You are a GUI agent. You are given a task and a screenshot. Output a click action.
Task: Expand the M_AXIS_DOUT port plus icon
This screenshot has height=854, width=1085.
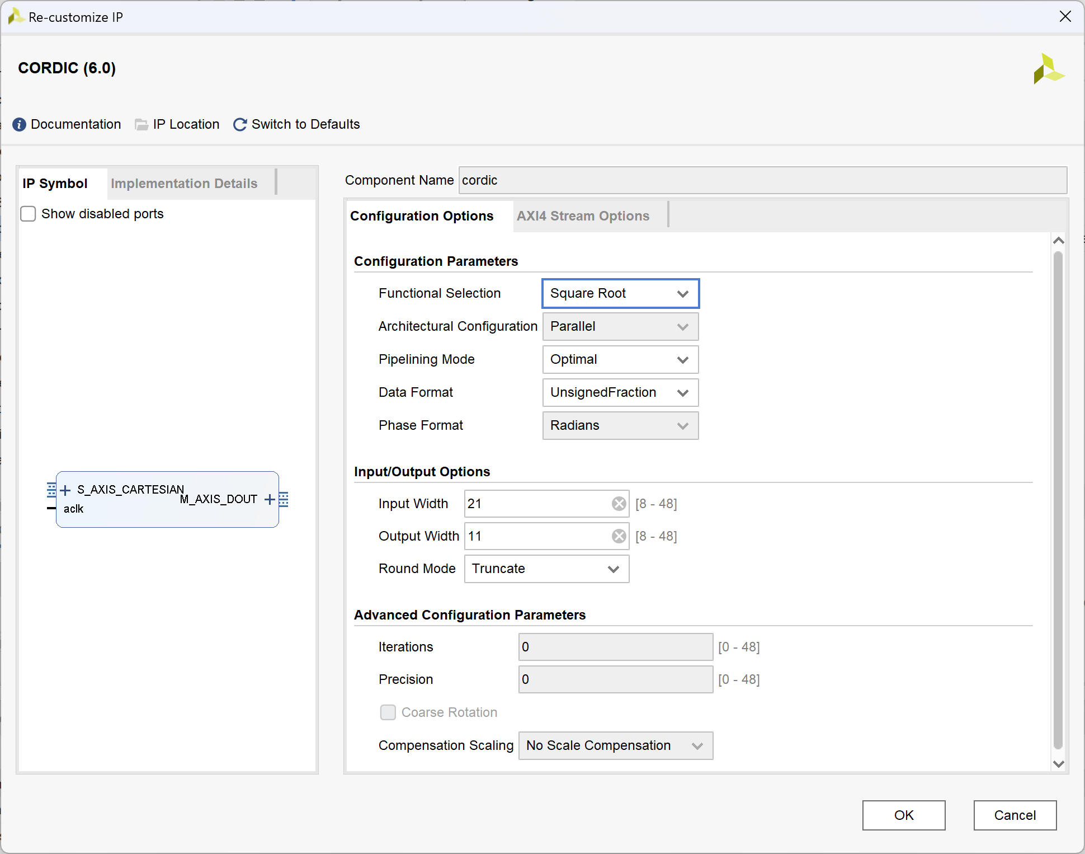[270, 499]
